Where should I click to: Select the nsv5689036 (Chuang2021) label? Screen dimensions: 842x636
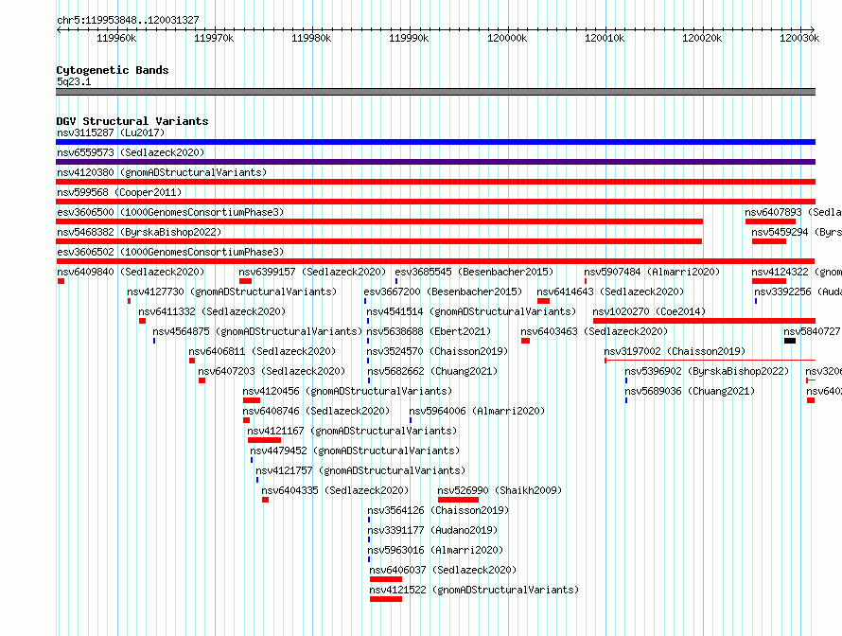[x=690, y=391]
